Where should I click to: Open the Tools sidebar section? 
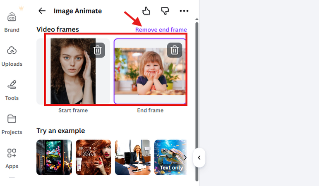click(x=12, y=90)
